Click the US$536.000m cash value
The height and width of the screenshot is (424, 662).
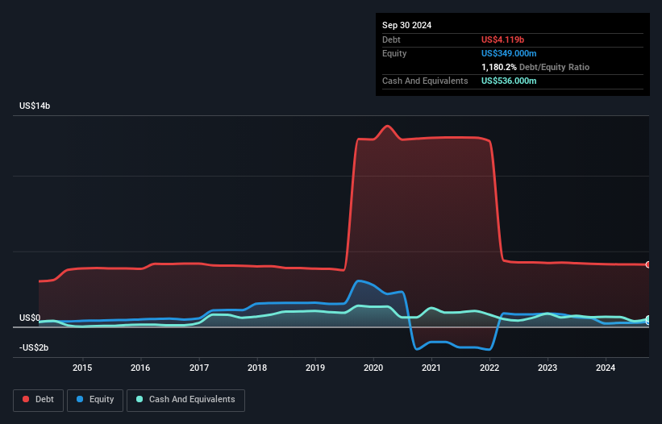(509, 81)
